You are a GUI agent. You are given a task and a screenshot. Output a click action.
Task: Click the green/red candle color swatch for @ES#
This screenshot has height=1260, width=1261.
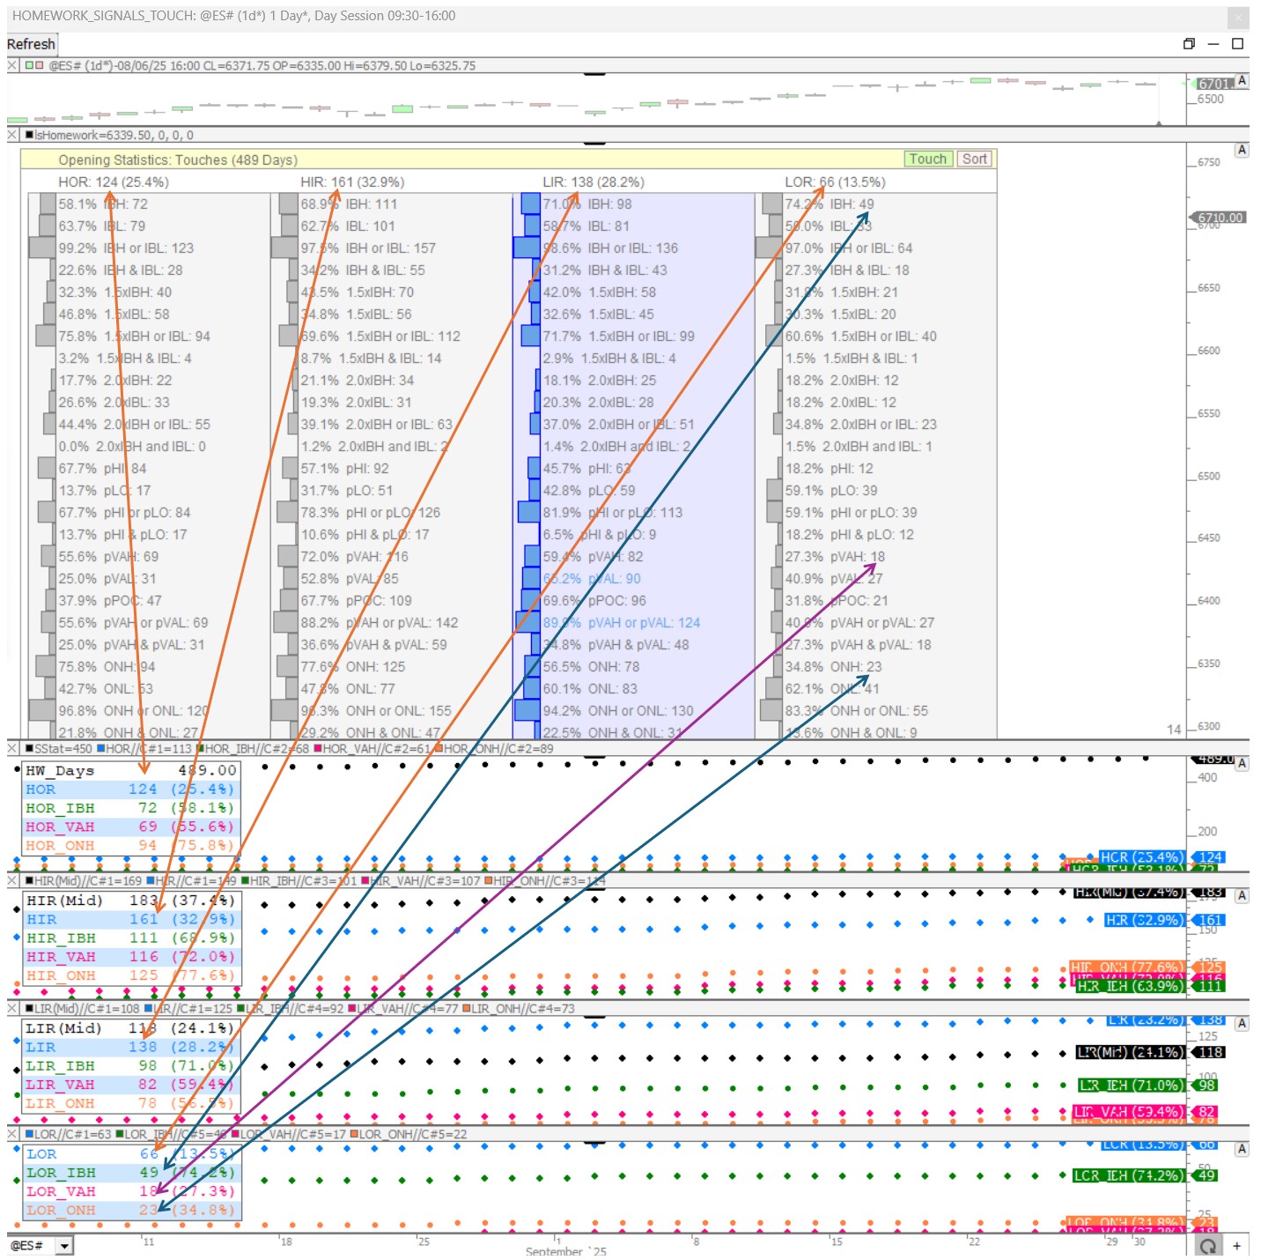33,65
